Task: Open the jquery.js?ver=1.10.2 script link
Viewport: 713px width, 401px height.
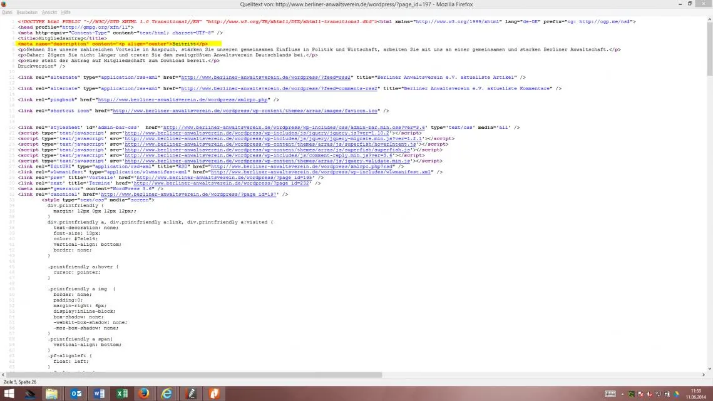Action: [257, 133]
